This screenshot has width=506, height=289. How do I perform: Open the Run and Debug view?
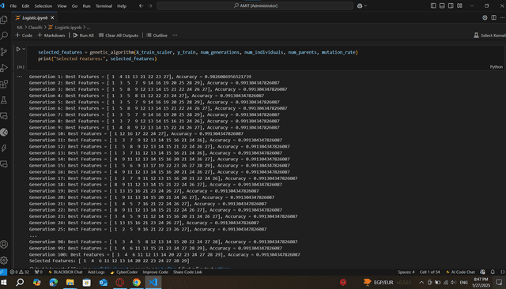point(4,68)
